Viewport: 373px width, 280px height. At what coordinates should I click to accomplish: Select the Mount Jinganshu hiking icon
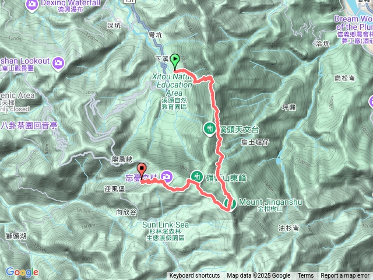click(x=230, y=204)
